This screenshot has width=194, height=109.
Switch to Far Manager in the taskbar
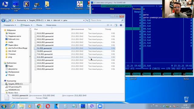[x=83, y=106]
